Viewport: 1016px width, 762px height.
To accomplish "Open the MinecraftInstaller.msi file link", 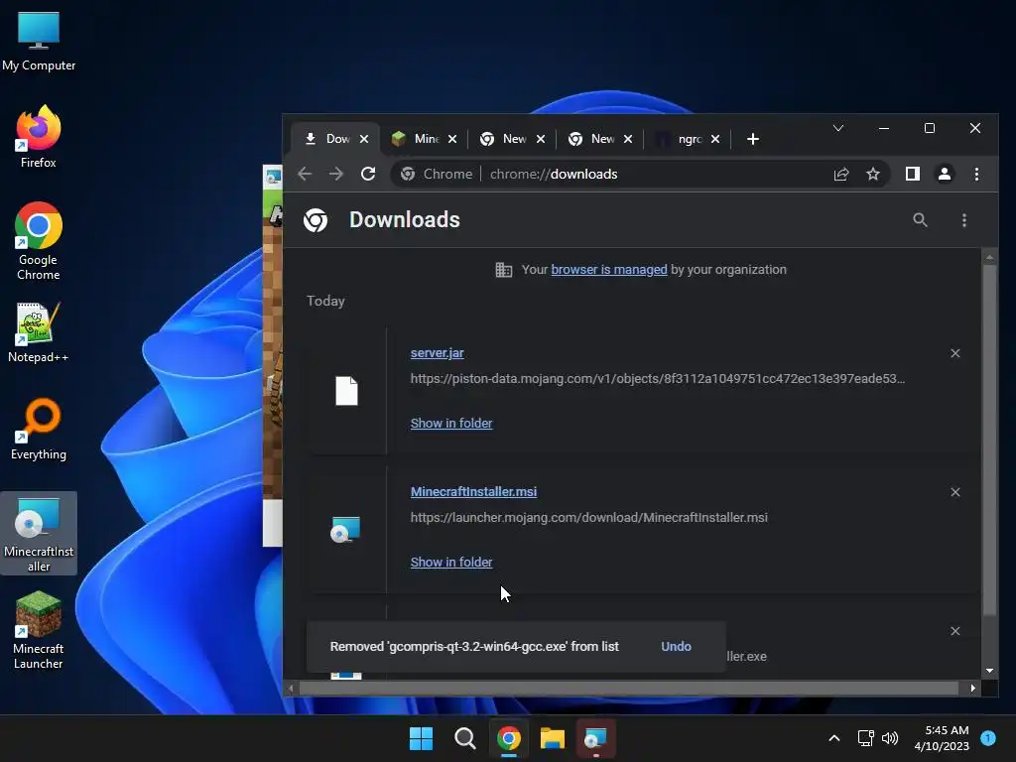I will pos(473,492).
